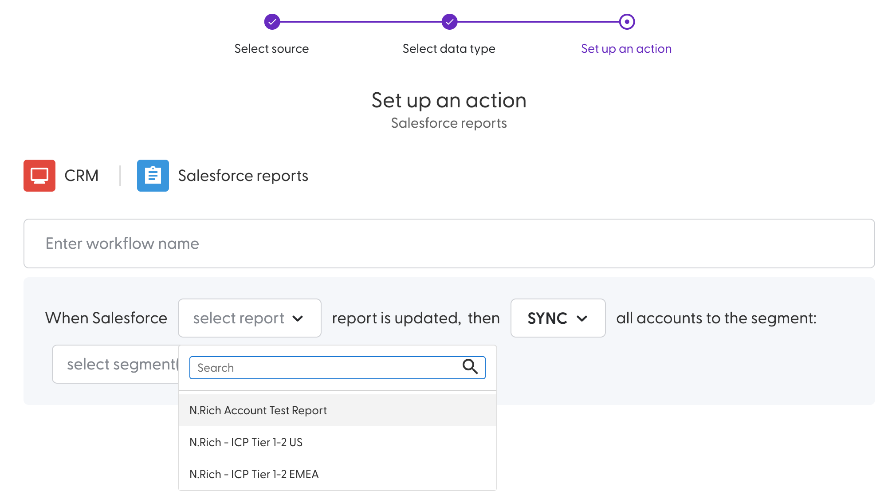Screen dimensions: 884x495
Task: Focus the Enter workflow name field
Action: click(x=449, y=244)
